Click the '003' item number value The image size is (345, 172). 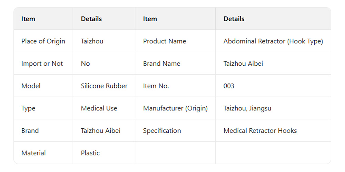(229, 86)
